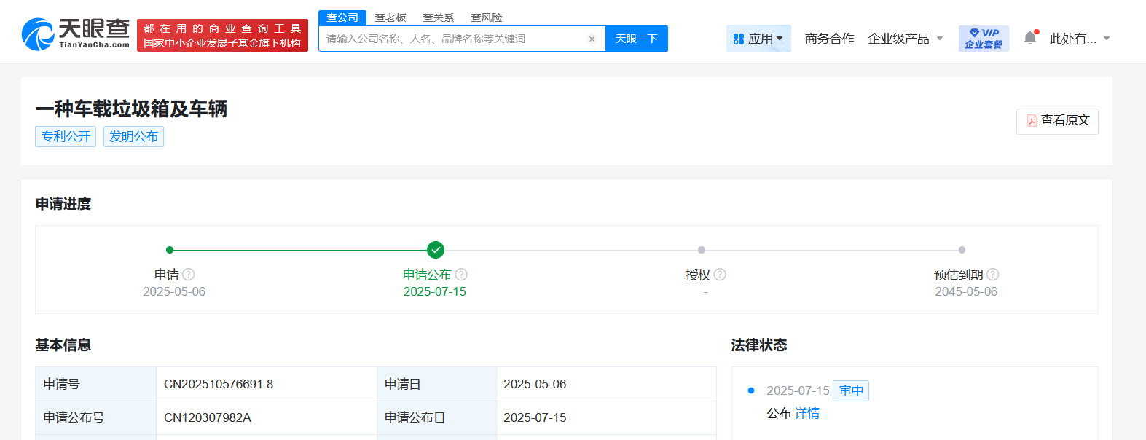Expand the 企业级产品 dropdown
The image size is (1146, 440).
906,39
